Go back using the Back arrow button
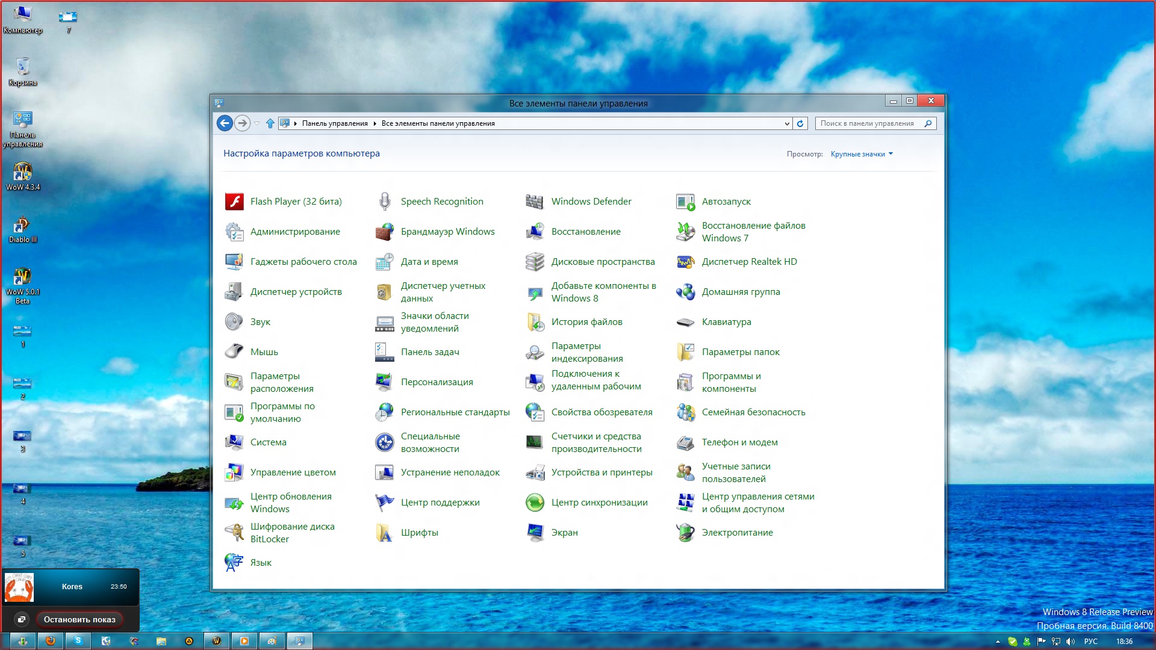This screenshot has width=1156, height=650. point(225,123)
